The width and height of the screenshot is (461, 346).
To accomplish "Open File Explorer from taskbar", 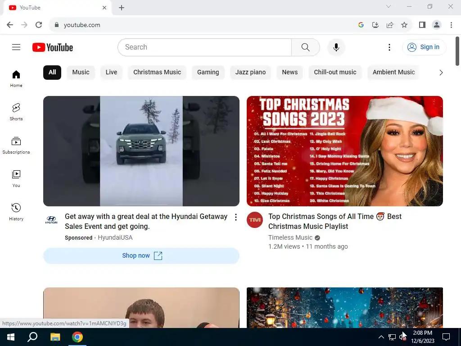I will (55, 337).
